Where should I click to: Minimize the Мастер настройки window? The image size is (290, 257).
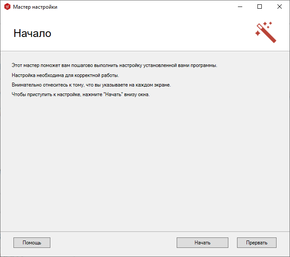pos(240,7)
